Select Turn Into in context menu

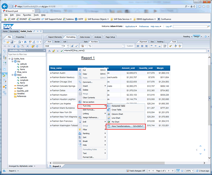[92, 106]
